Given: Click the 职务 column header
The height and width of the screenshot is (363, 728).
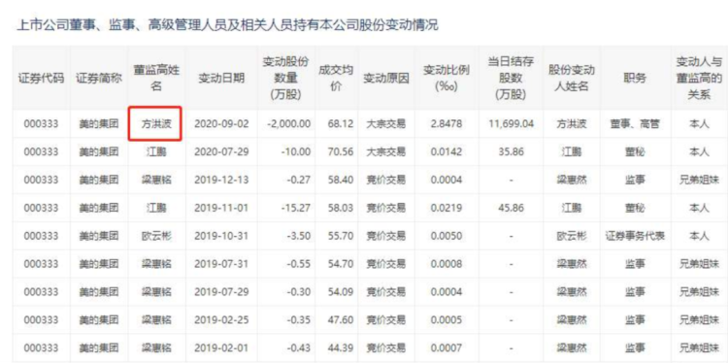Looking at the screenshot, I should point(635,78).
